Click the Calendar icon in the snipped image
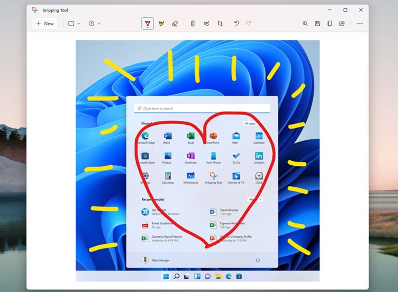Image resolution: width=398 pixels, height=292 pixels. point(259,136)
